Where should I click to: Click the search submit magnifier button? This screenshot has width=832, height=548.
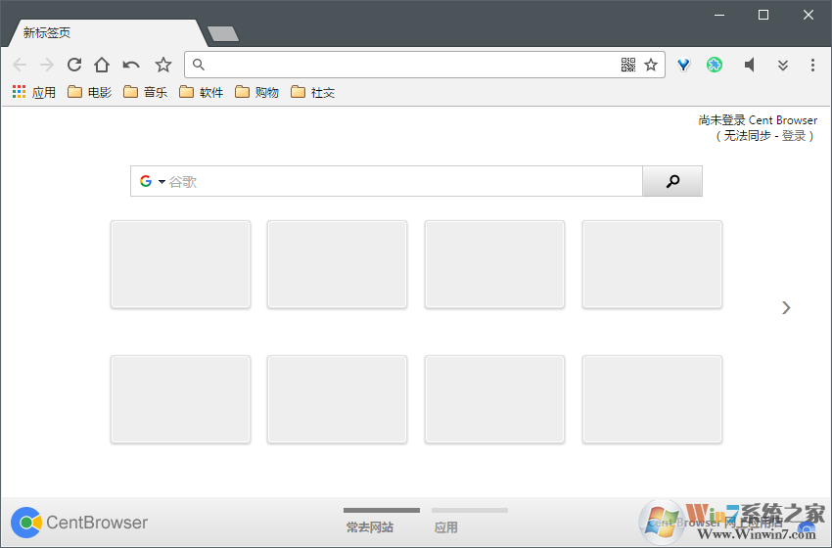click(x=672, y=181)
